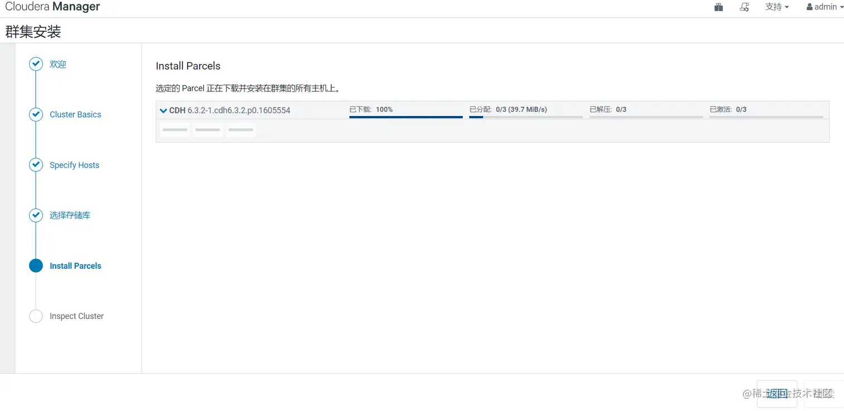This screenshot has width=844, height=411.
Task: Click the Specify Hosts checkmark circle
Action: 36,165
